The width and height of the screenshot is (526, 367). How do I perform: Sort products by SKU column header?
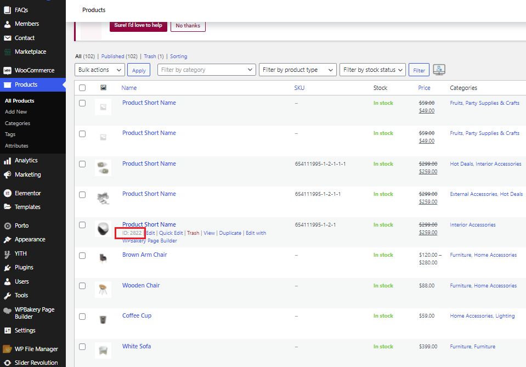[x=299, y=88]
